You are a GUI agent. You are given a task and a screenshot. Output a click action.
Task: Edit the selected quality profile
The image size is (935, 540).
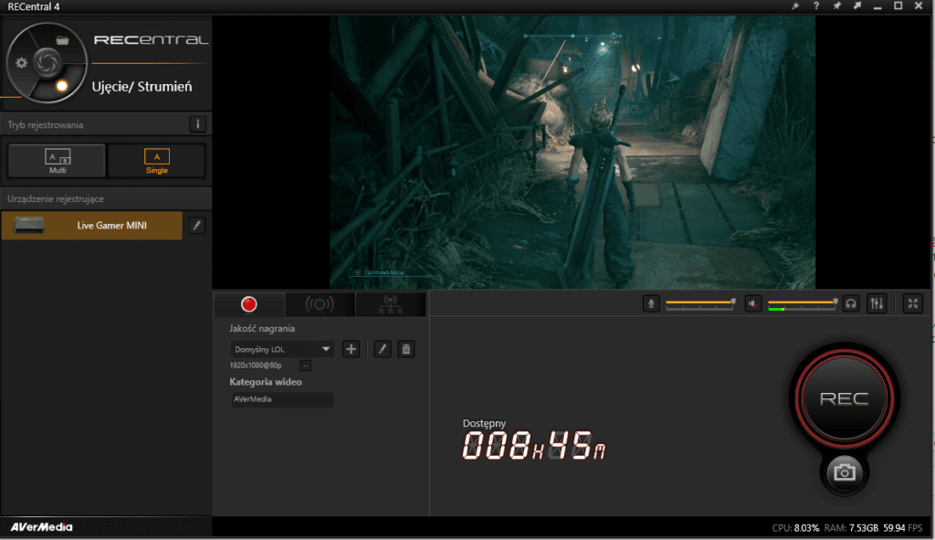[383, 349]
